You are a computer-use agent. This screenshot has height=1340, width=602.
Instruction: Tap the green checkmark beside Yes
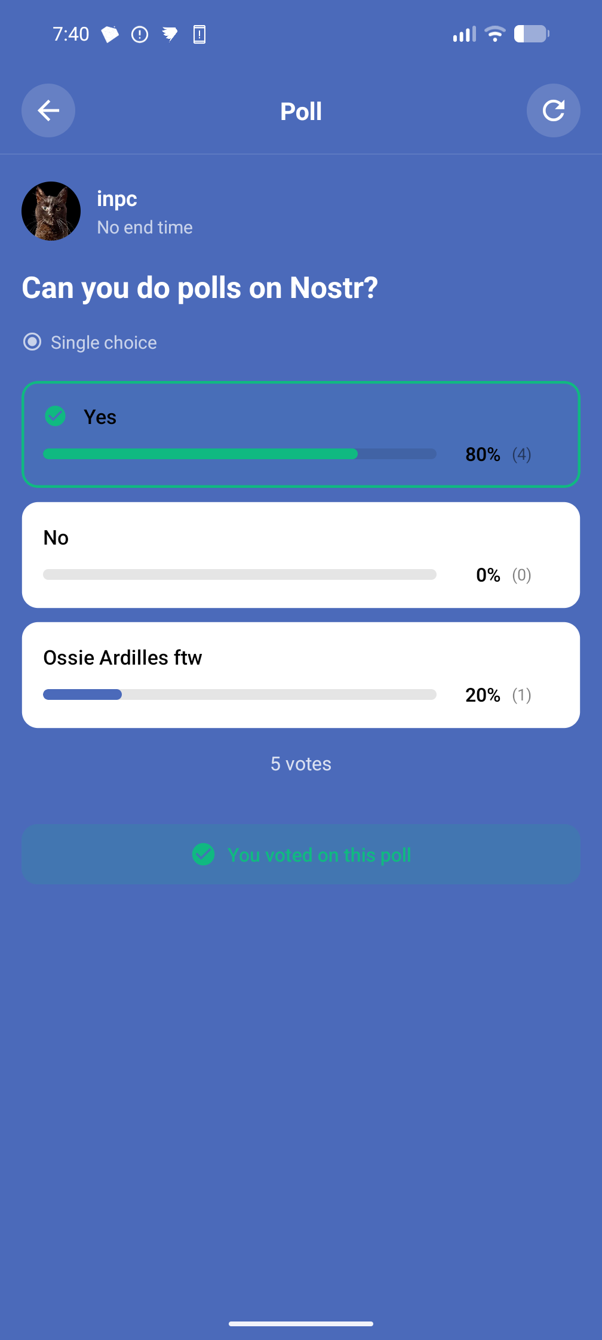[56, 416]
